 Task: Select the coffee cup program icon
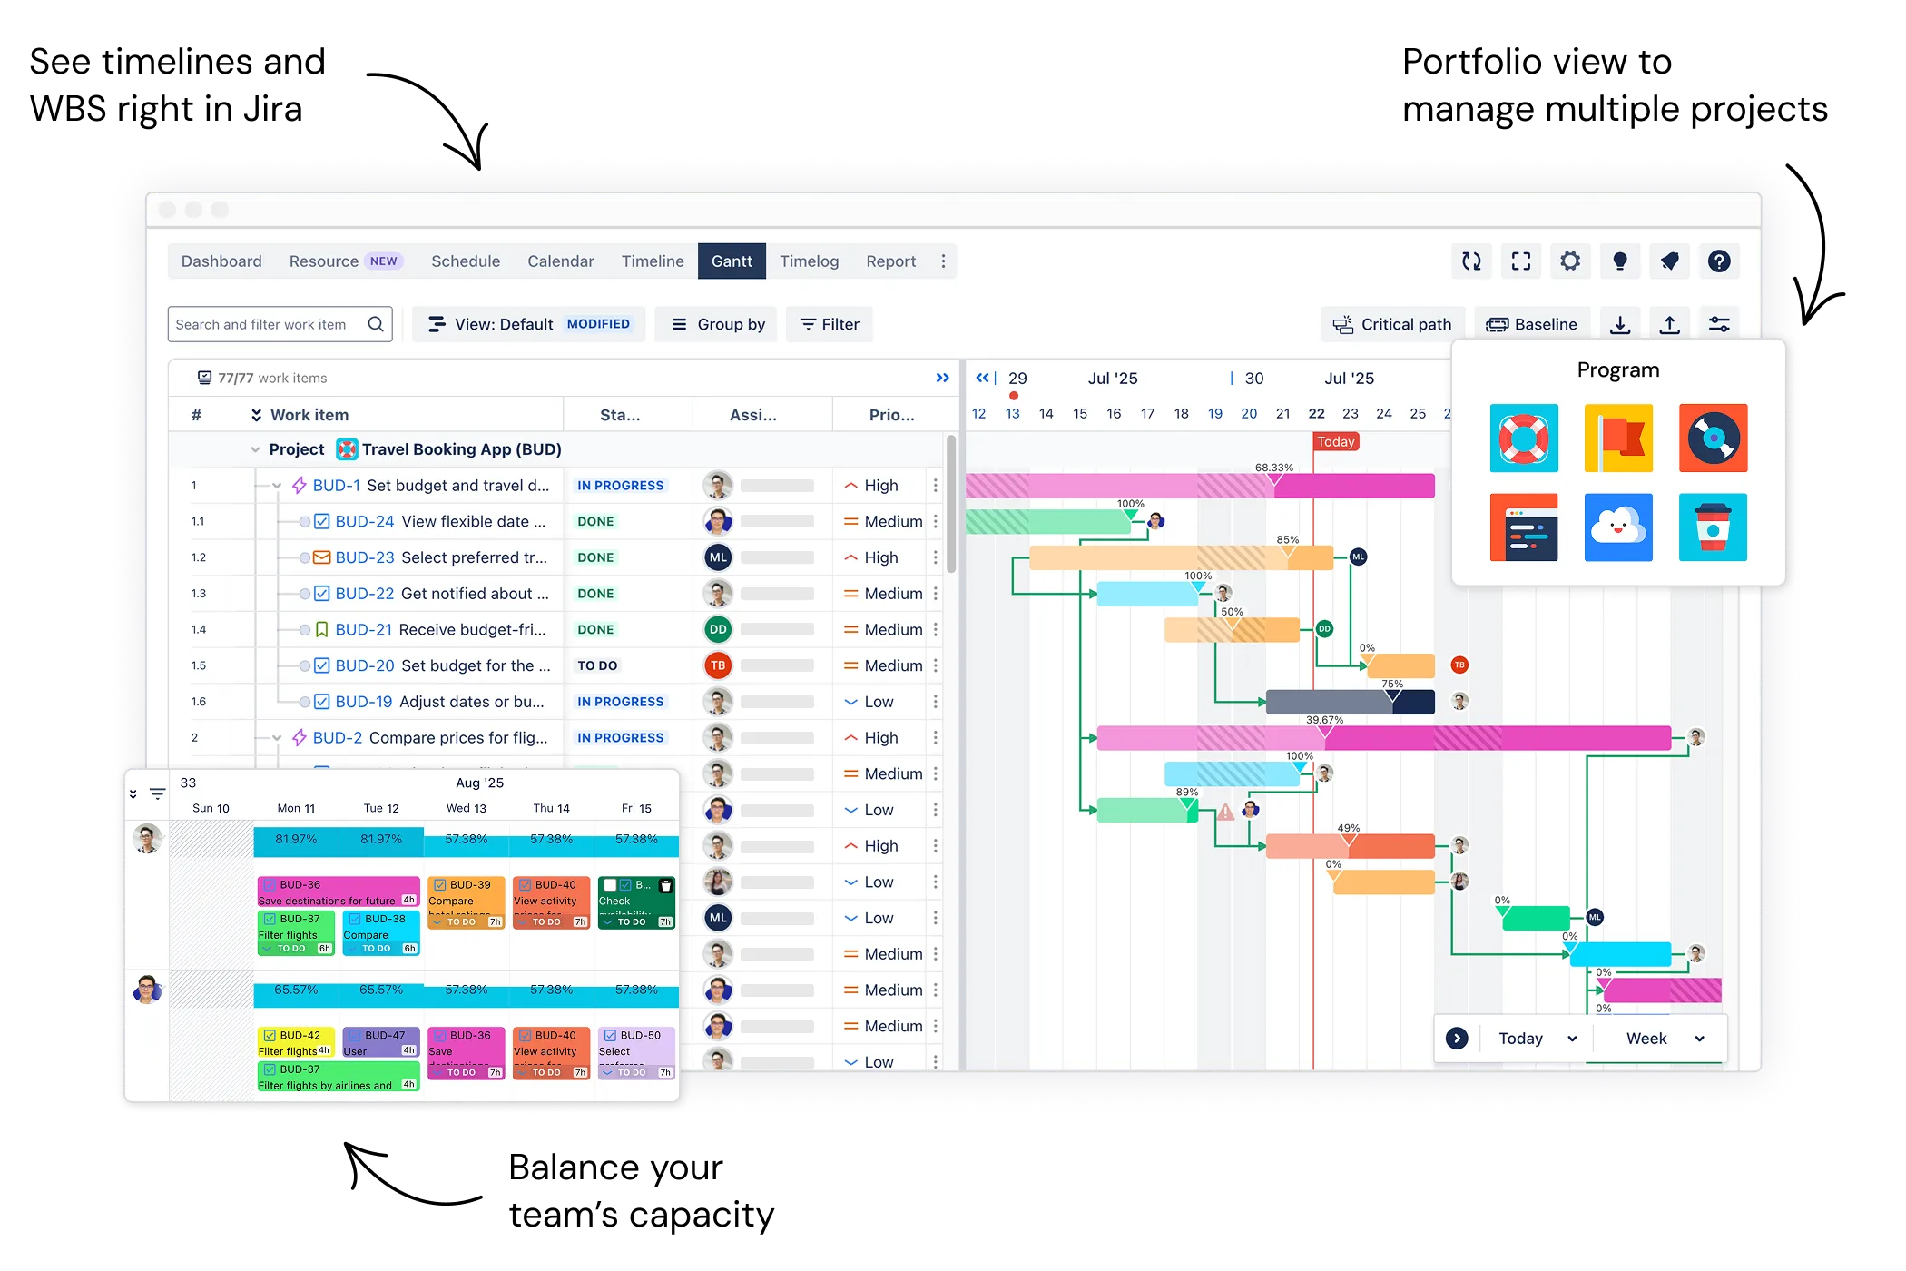1713,527
